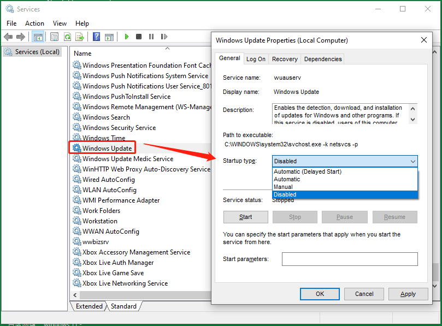Click the Restart Service toolbar icon

pos(163,37)
